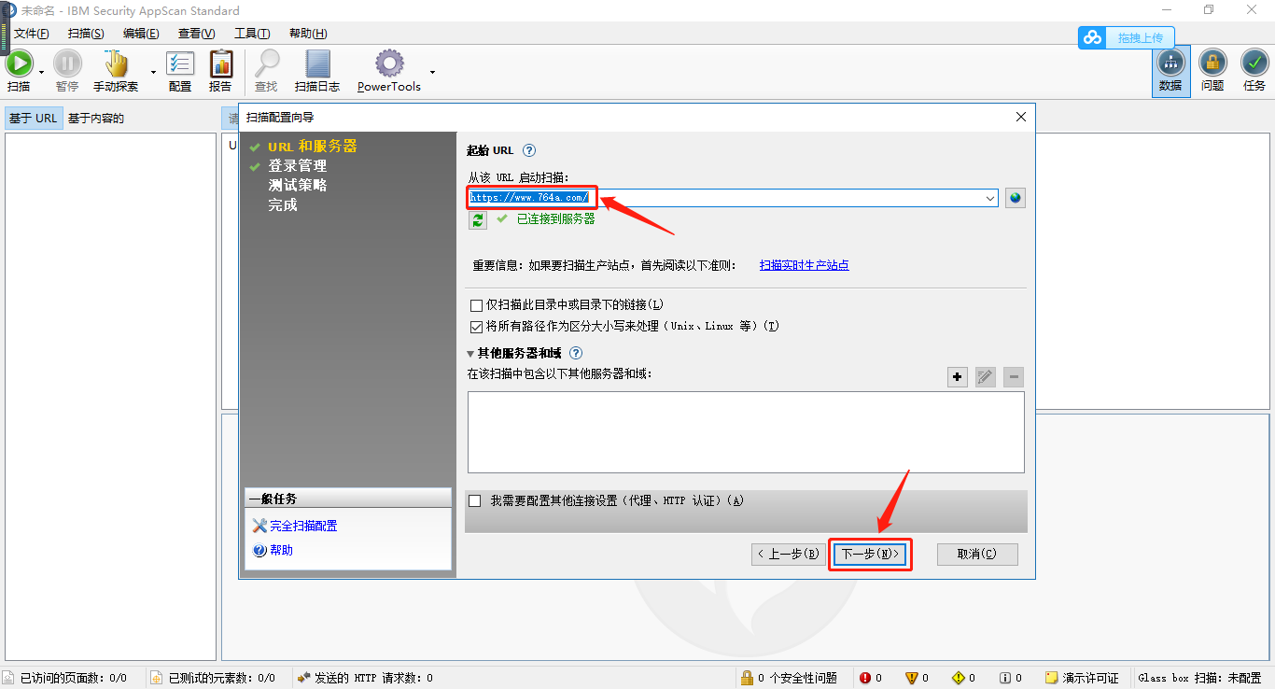1275x689 pixels.
Task: Expand the PowerTools dropdown arrow
Action: pos(432,72)
